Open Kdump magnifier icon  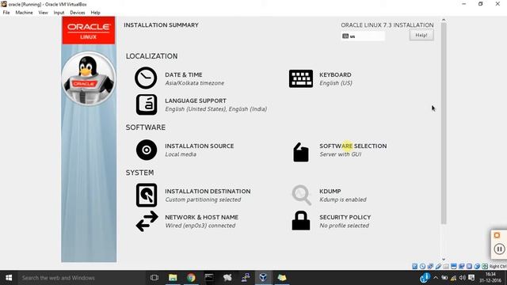click(301, 195)
